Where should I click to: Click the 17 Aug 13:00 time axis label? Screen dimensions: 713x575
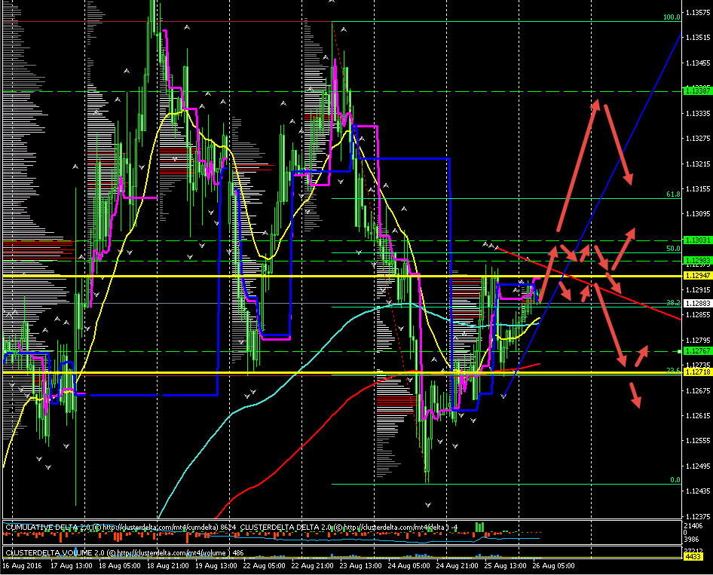[x=72, y=566]
